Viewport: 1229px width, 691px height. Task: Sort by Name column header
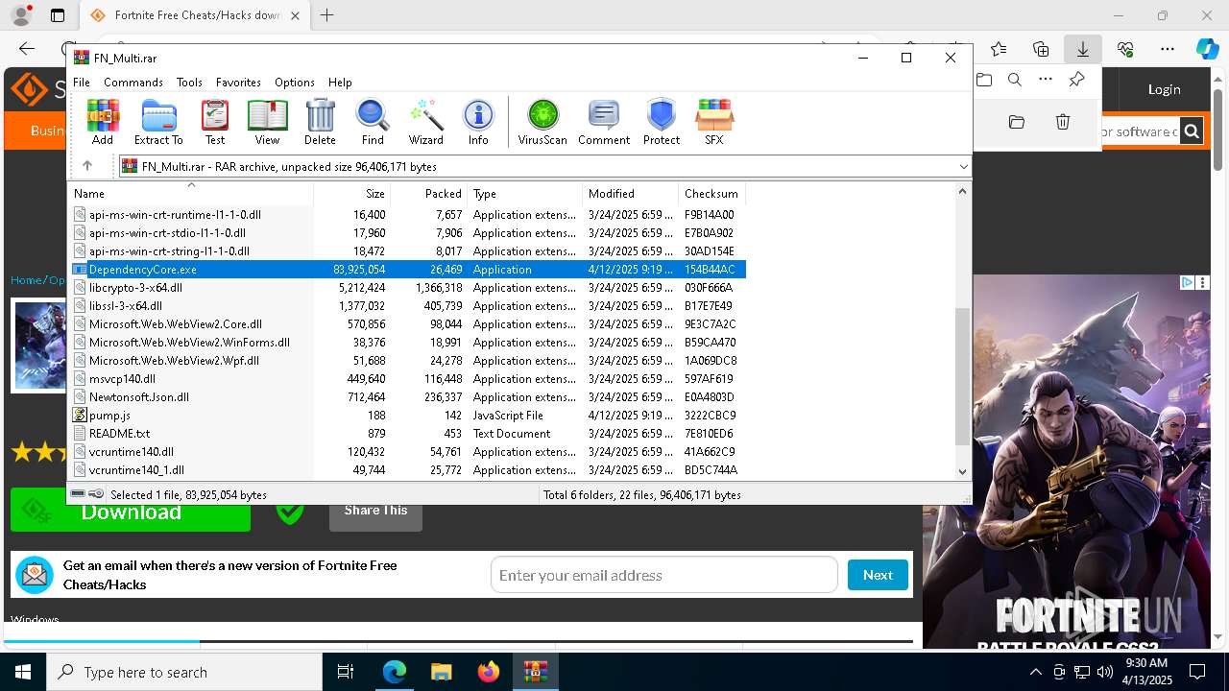pos(191,193)
